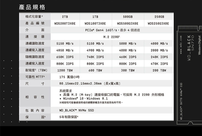
Task: Click the 尺寸 row label
Action: 35,84
